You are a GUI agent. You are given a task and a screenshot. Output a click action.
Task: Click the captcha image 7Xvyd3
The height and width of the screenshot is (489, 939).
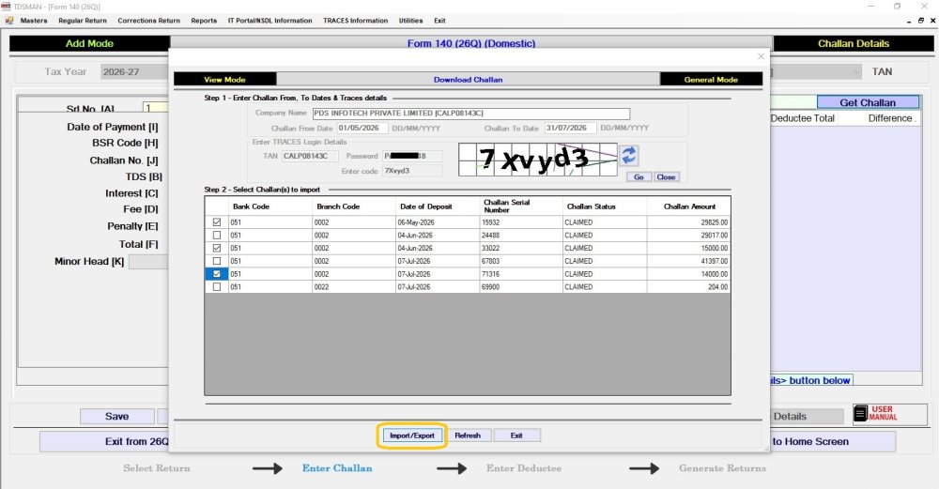(x=538, y=160)
